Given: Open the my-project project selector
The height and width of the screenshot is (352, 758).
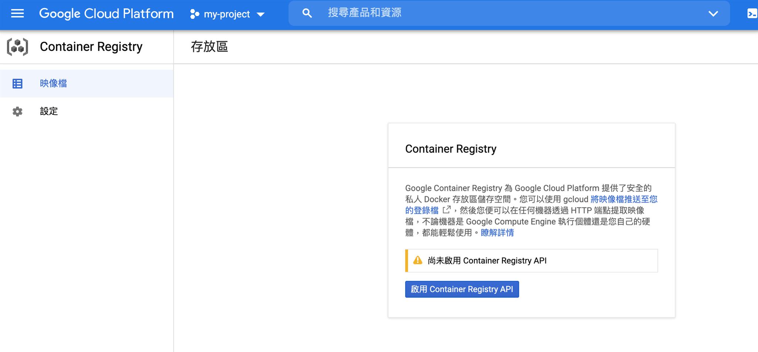Looking at the screenshot, I should (x=227, y=14).
